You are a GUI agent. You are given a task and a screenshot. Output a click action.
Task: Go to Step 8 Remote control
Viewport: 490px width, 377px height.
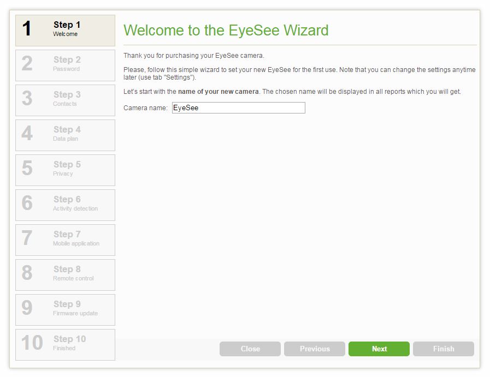click(65, 275)
